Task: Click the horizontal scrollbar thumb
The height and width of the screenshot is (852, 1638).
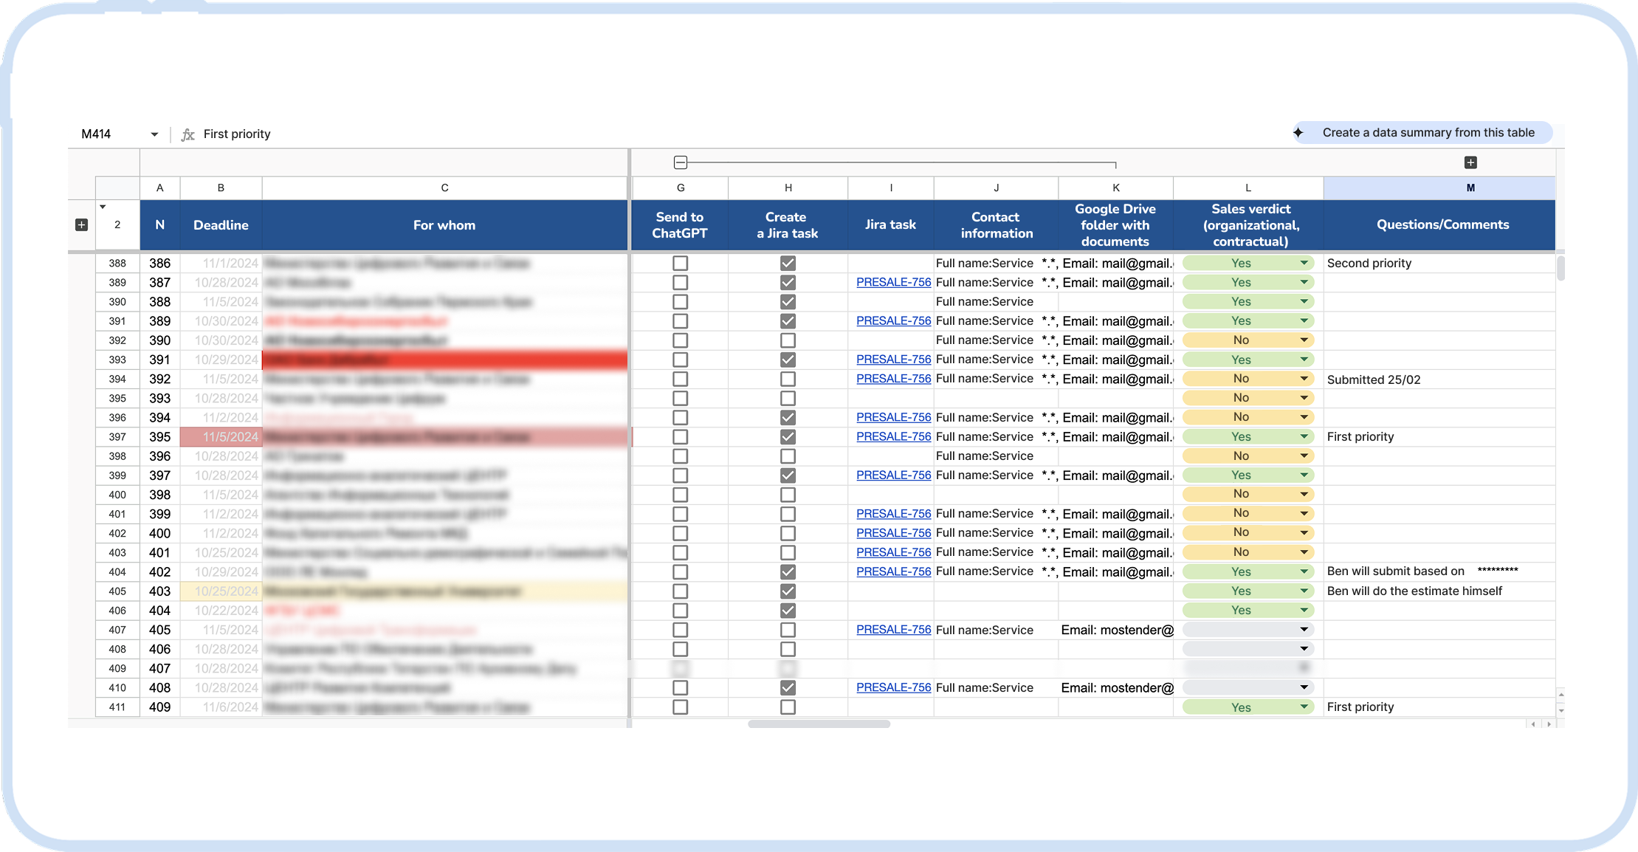Action: click(x=818, y=724)
